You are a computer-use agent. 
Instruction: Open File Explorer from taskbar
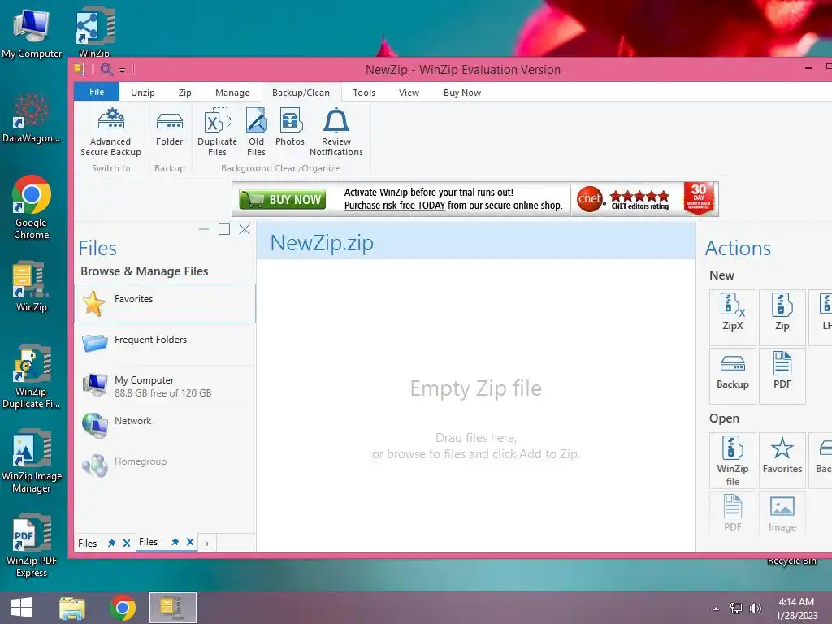tap(72, 608)
